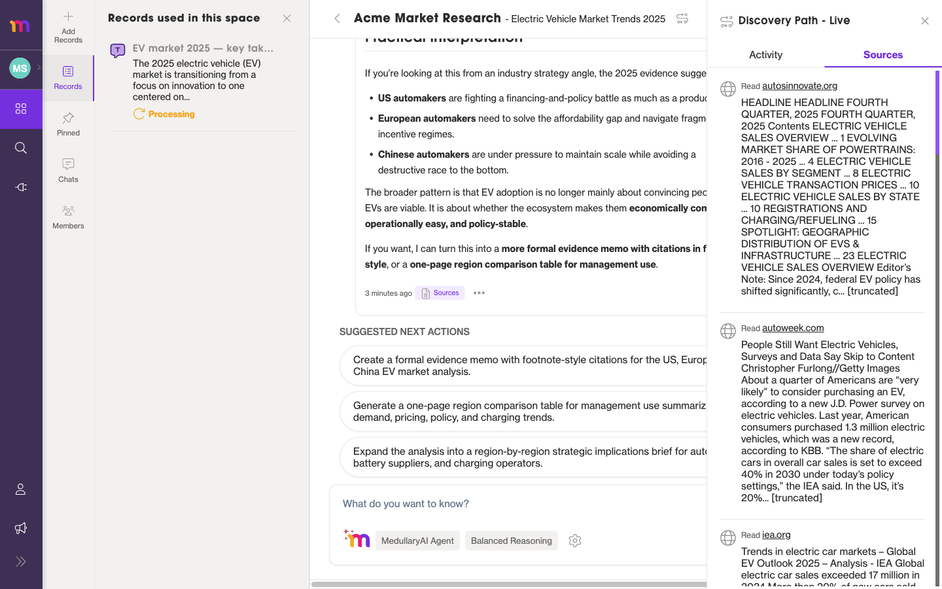The image size is (942, 589).
Task: Click the Discovery Path vertical scrollbar
Action: [x=937, y=112]
